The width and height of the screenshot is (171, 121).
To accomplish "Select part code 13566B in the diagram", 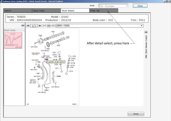I will (x=58, y=76).
